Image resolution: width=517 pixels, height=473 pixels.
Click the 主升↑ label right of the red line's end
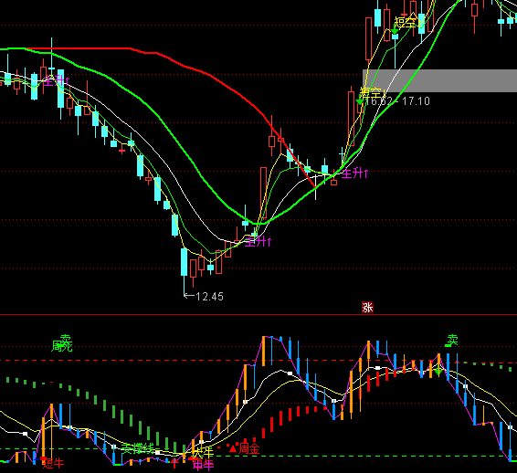click(x=354, y=173)
